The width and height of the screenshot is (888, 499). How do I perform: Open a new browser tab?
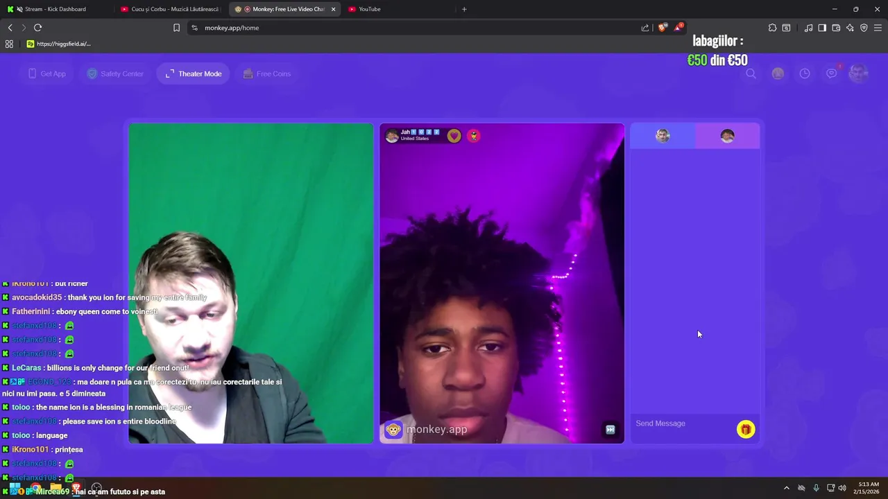tap(464, 9)
